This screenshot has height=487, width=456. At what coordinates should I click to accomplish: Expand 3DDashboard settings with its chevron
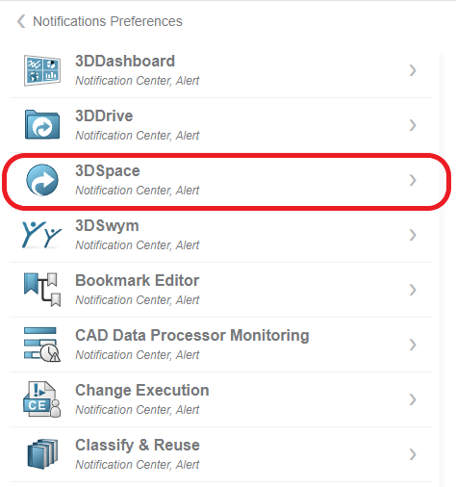(x=413, y=70)
